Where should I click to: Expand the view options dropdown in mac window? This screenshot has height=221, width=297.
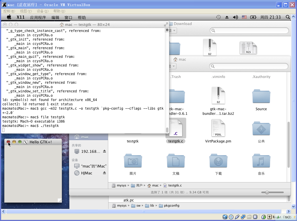click(173, 66)
